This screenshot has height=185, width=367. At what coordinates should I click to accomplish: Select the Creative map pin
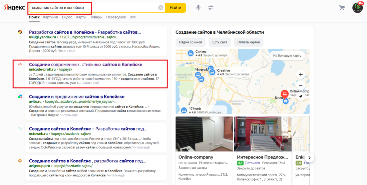tap(212, 72)
